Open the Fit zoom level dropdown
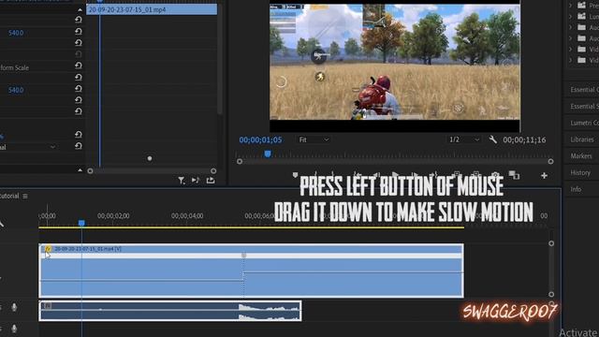 coord(314,139)
